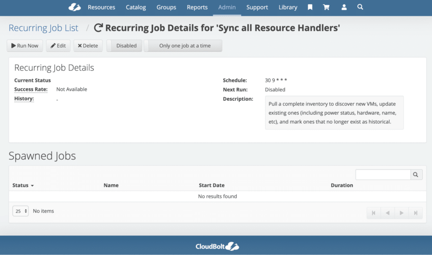
Task: Click the No results found message
Action: (217, 196)
